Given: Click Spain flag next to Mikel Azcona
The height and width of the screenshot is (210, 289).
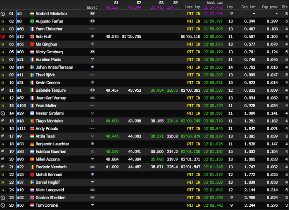Looking at the screenshot, I should click(32, 159).
